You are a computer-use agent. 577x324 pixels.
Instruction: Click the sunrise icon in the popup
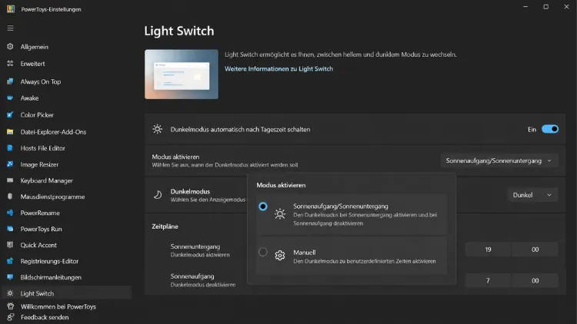tap(280, 213)
